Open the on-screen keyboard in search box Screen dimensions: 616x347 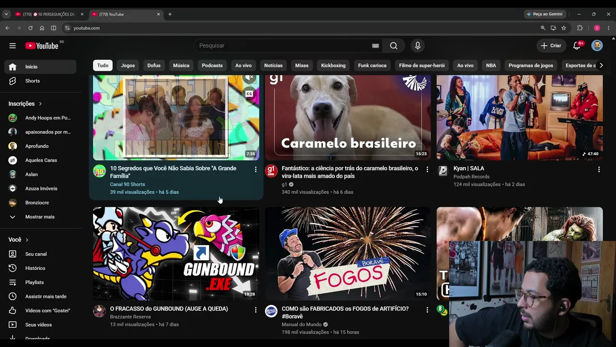375,46
